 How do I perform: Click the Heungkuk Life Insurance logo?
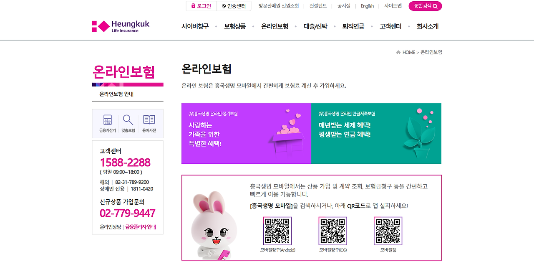pyautogui.click(x=121, y=26)
